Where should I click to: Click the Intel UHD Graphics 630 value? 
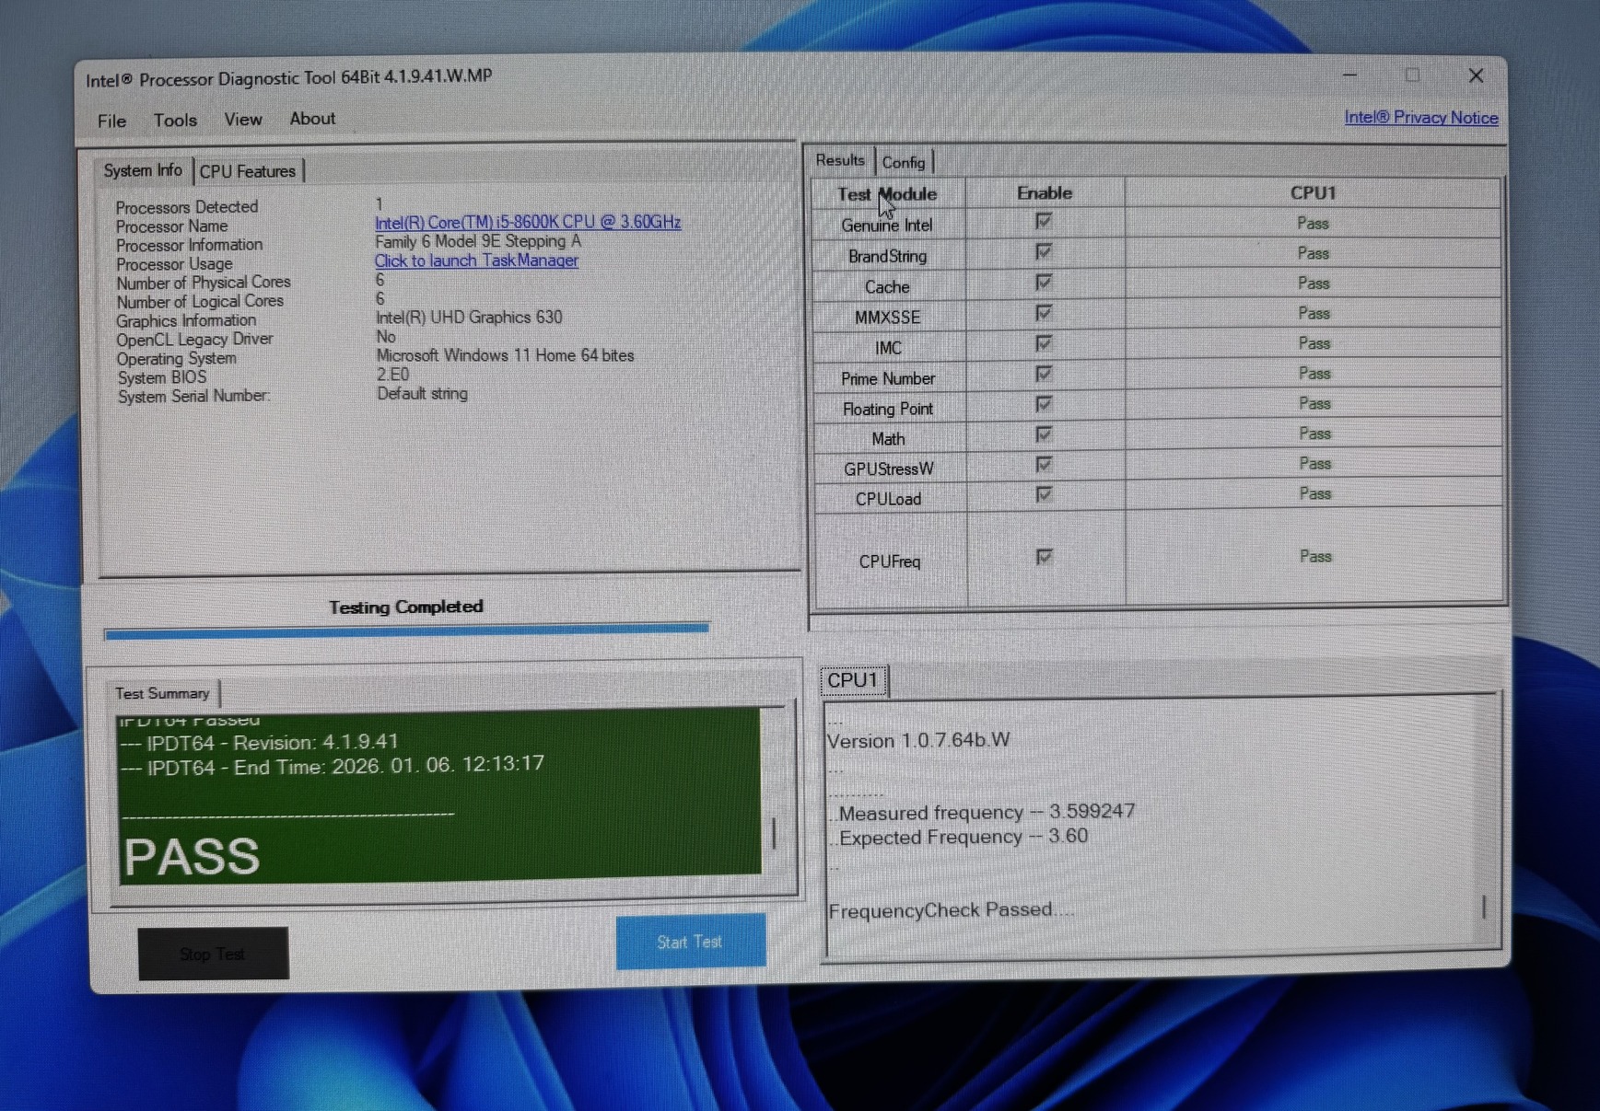click(469, 318)
